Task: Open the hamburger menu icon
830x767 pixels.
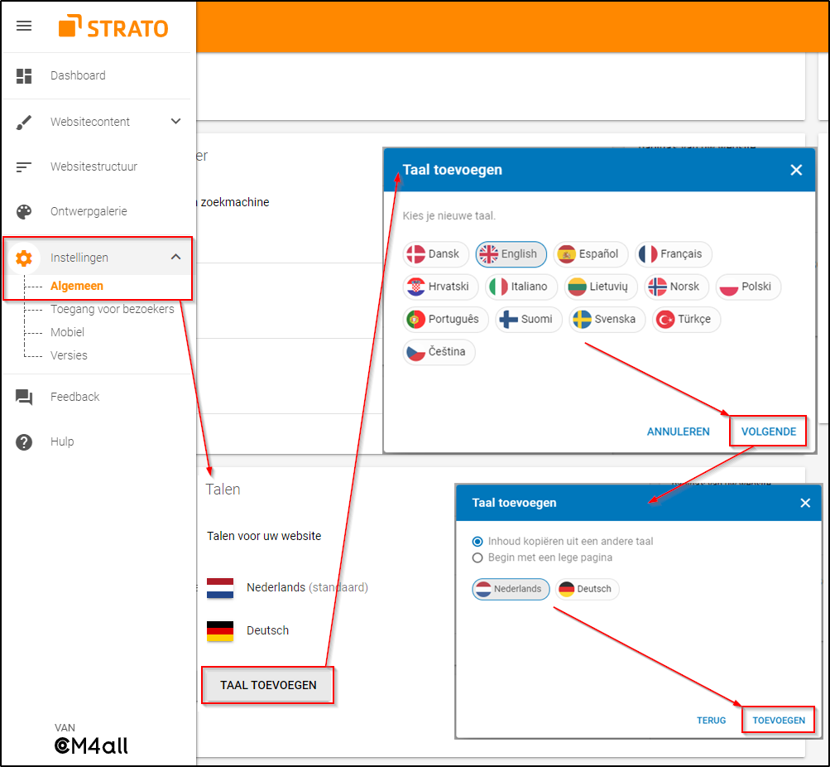Action: tap(24, 26)
